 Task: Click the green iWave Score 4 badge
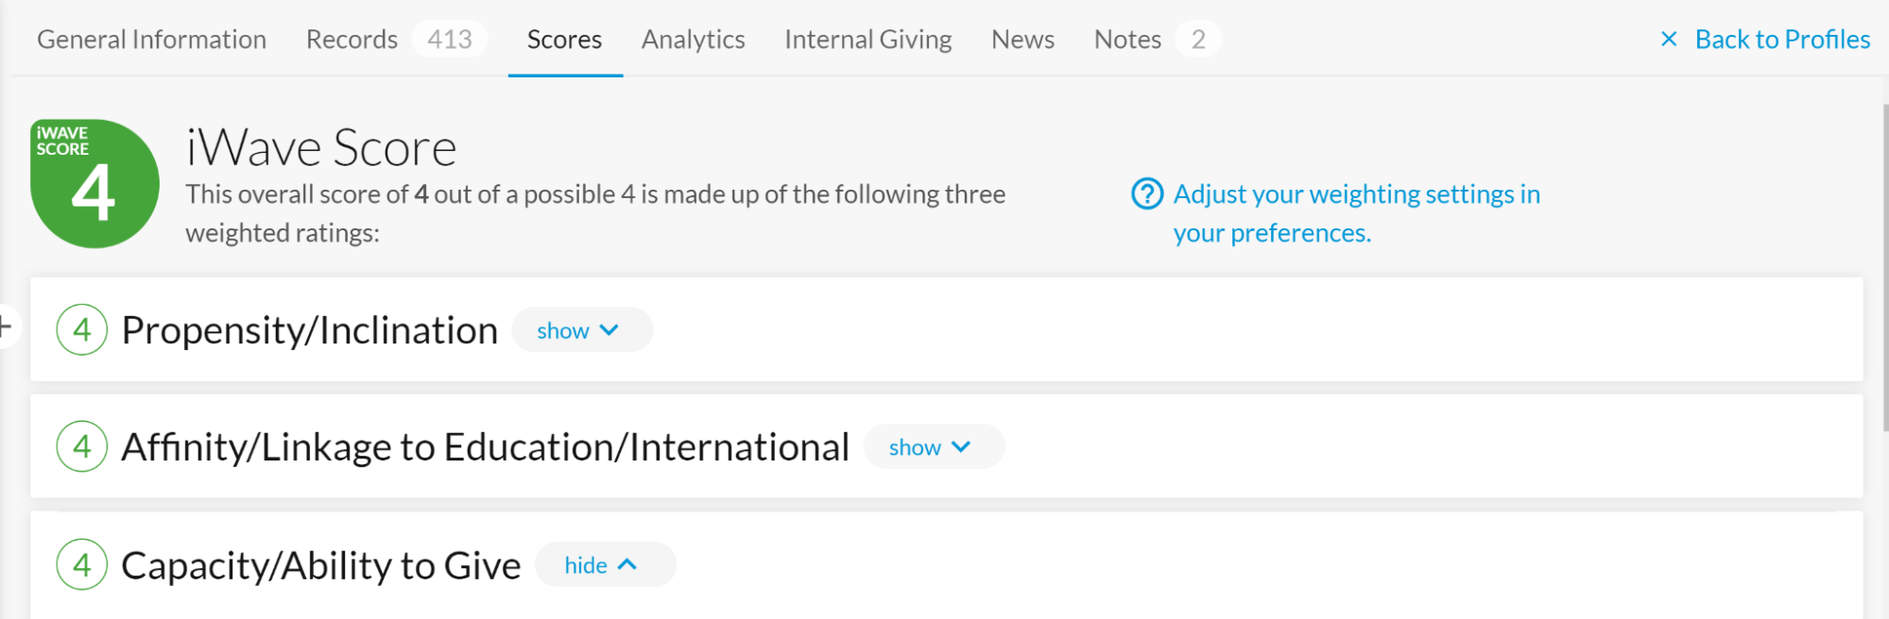94,184
